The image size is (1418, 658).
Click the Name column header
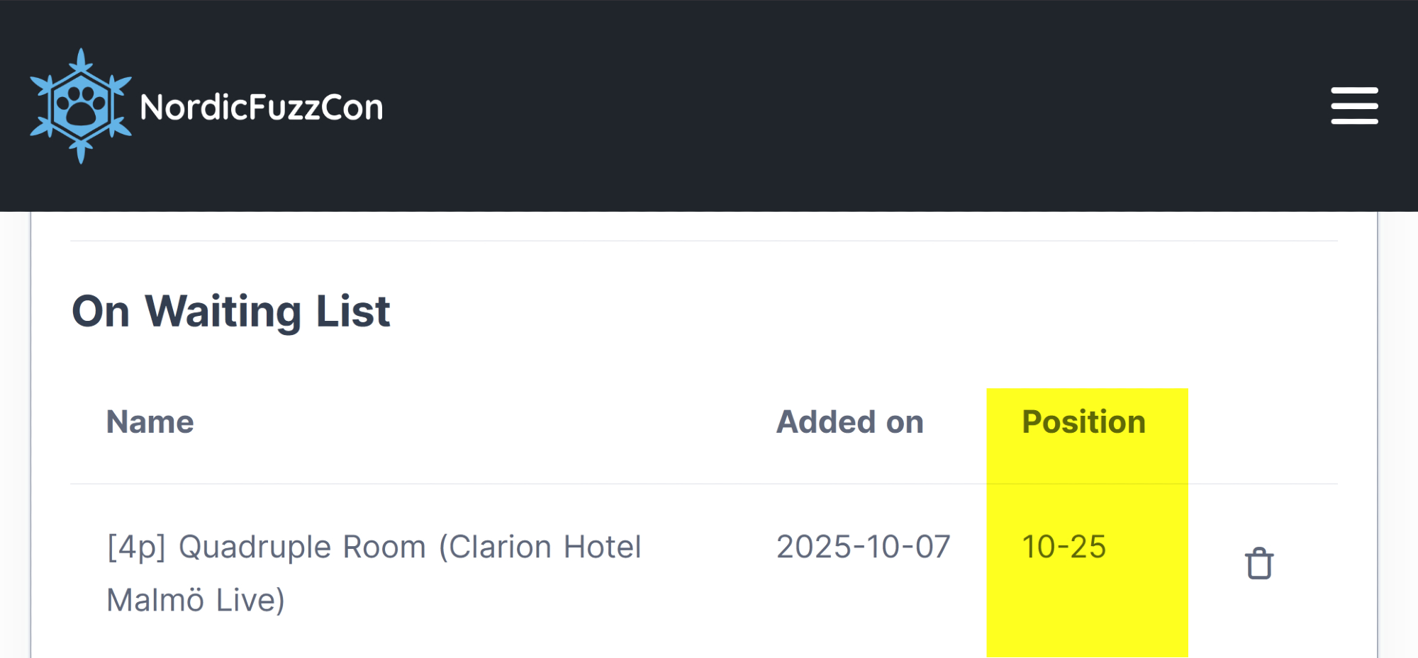[150, 422]
